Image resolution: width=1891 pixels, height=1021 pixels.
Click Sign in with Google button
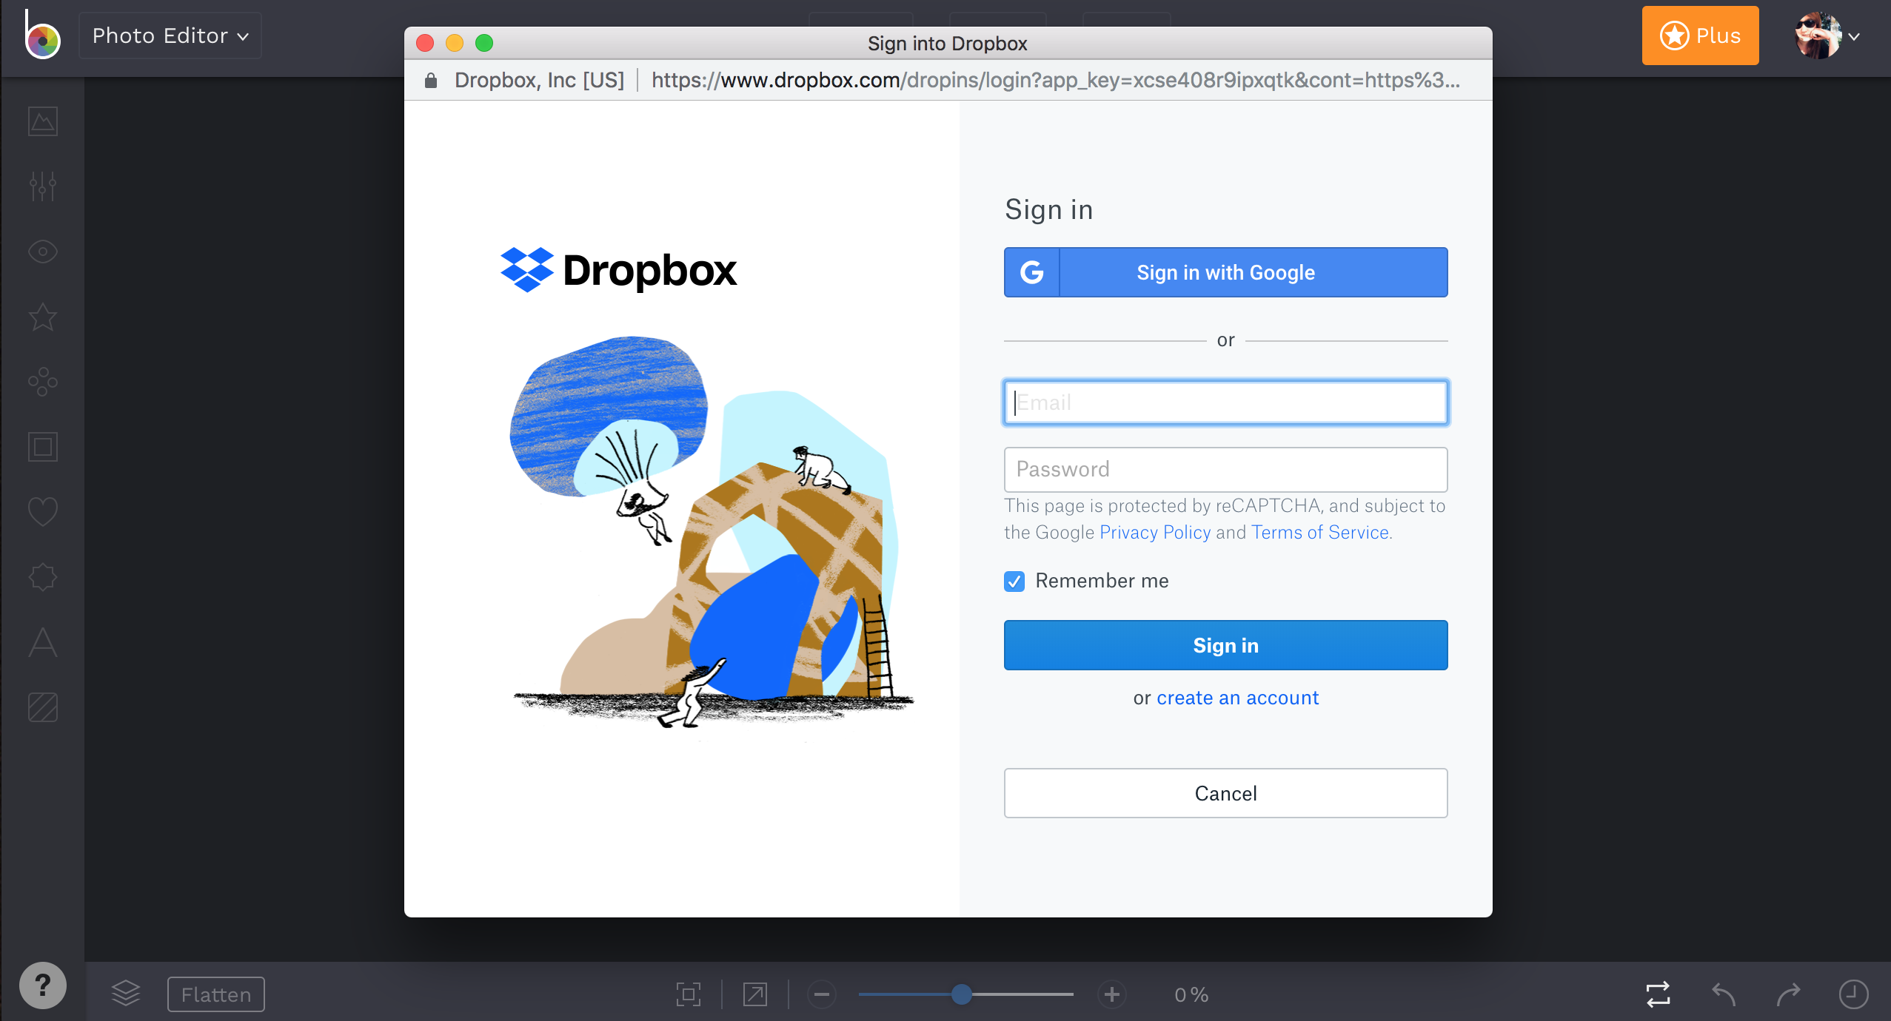pyautogui.click(x=1226, y=272)
